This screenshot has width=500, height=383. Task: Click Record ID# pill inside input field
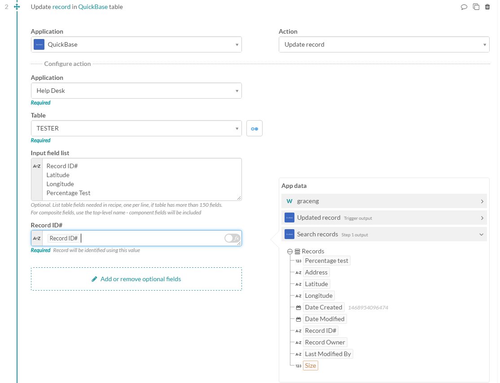63,238
